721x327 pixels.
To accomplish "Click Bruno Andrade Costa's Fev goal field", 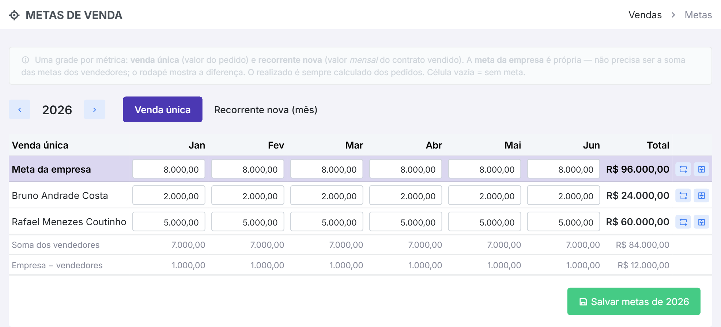I will pos(248,195).
